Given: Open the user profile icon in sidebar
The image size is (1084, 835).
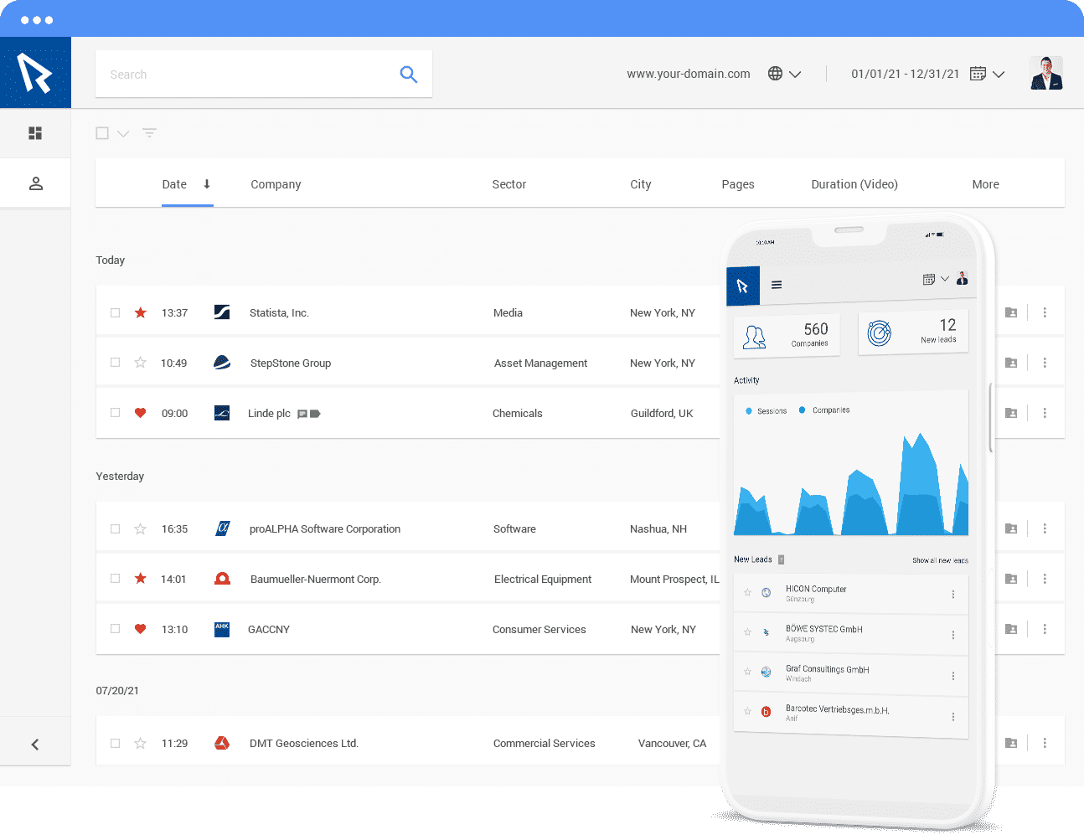Looking at the screenshot, I should click(35, 183).
